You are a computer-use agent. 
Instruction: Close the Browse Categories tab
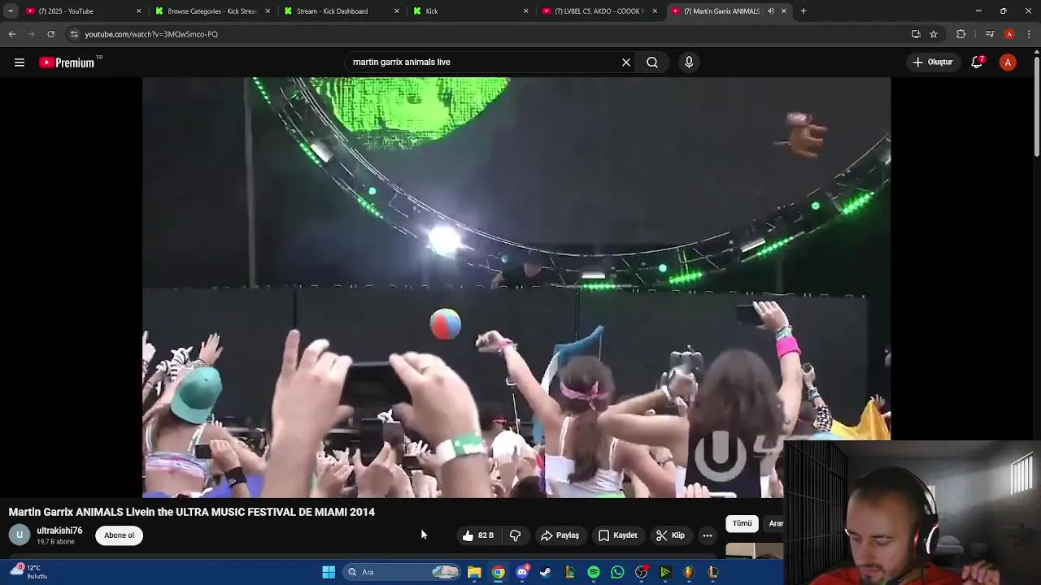(x=268, y=11)
